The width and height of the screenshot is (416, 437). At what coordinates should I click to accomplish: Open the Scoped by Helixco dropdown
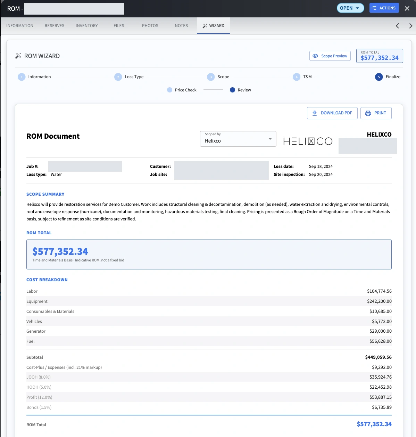tap(238, 139)
